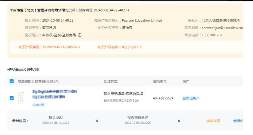
Task: Click the 处理状态 column header
Action: [111, 81]
